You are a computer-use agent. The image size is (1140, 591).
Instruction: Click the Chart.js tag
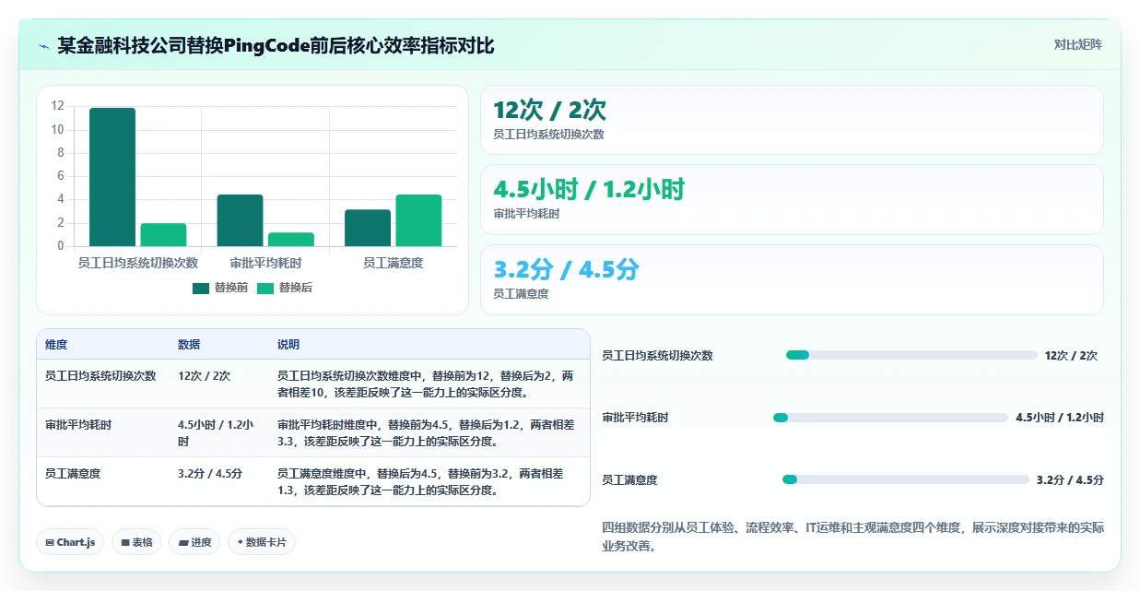71,542
